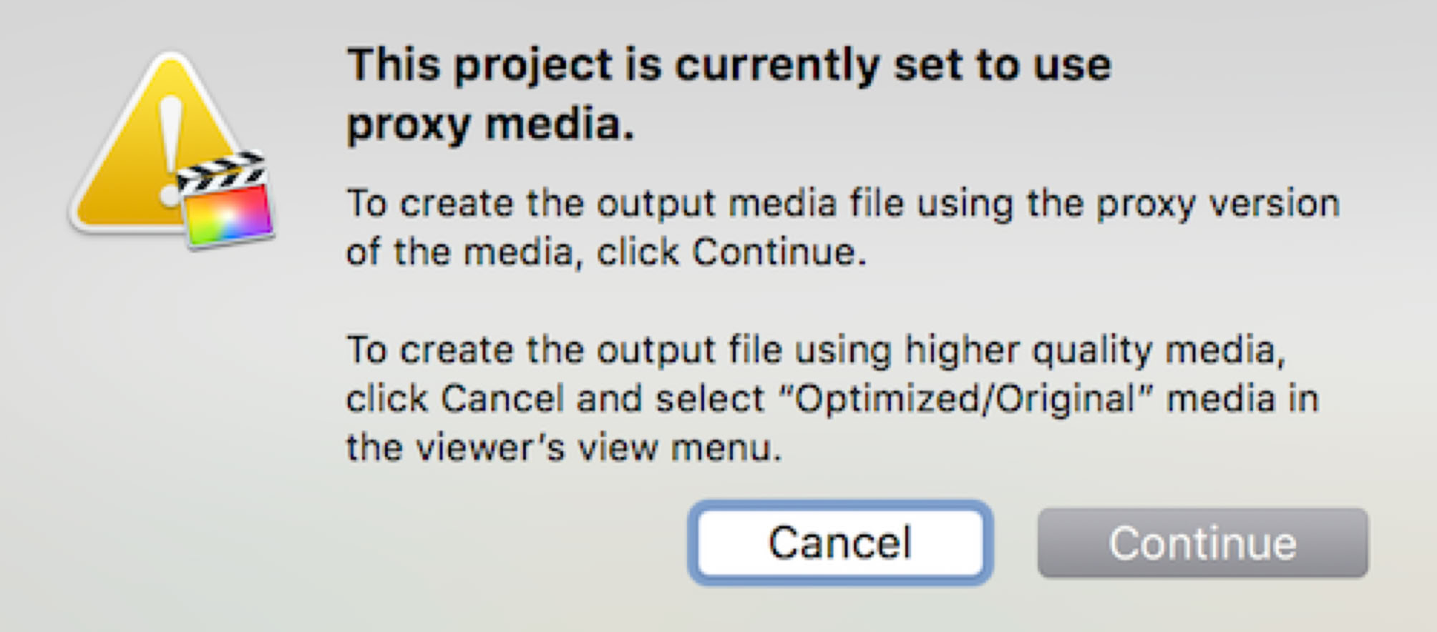Click "proxy media." in the bold heading

pos(490,124)
